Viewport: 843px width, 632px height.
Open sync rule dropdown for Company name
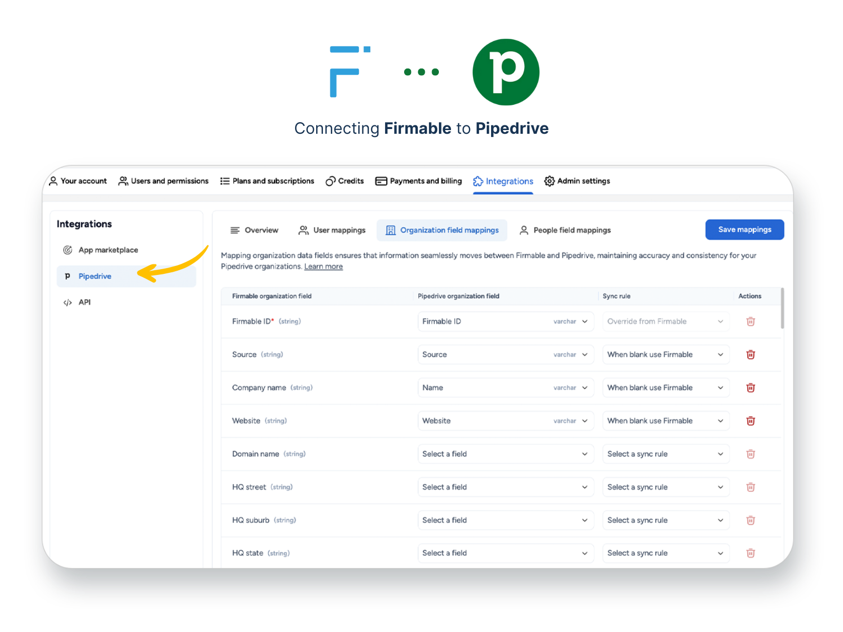pyautogui.click(x=666, y=388)
